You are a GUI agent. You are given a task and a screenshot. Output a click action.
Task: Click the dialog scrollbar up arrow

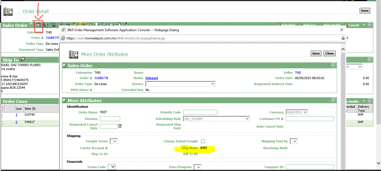click(x=343, y=49)
